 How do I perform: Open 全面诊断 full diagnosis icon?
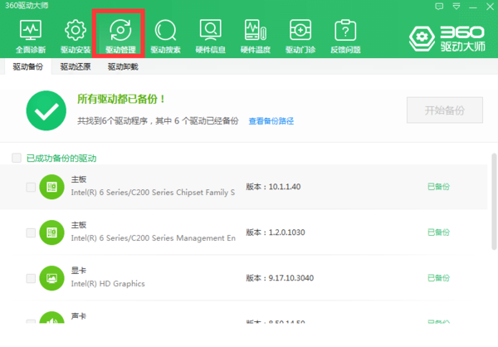point(31,33)
